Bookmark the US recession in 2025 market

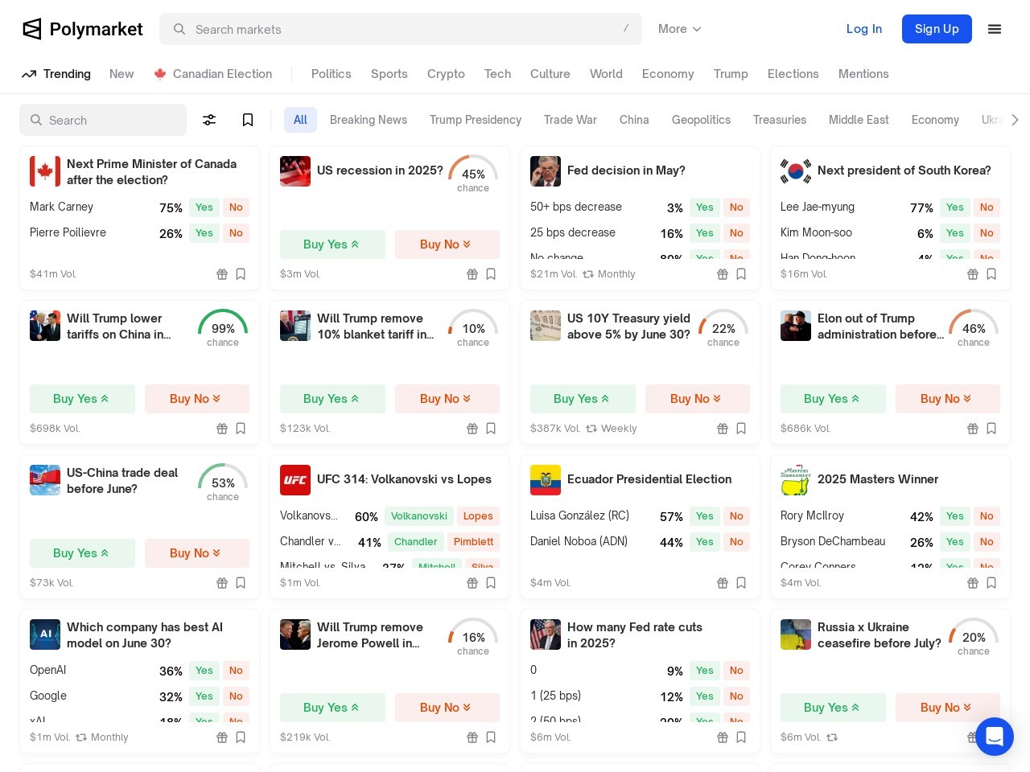point(491,274)
